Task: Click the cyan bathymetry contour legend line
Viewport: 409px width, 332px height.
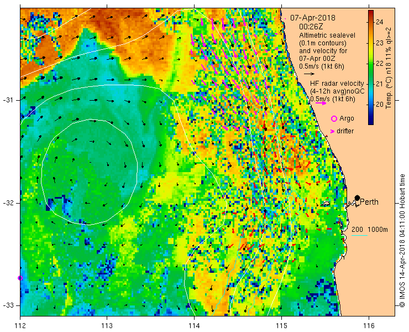Action: [359, 236]
